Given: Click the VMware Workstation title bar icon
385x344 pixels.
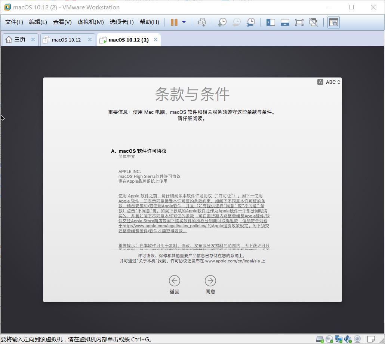Looking at the screenshot, I should [7, 7].
